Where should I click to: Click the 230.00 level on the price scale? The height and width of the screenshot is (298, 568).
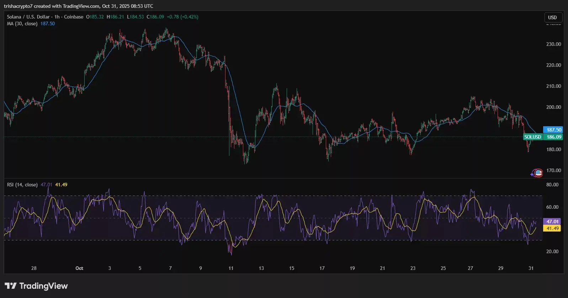pyautogui.click(x=553, y=44)
